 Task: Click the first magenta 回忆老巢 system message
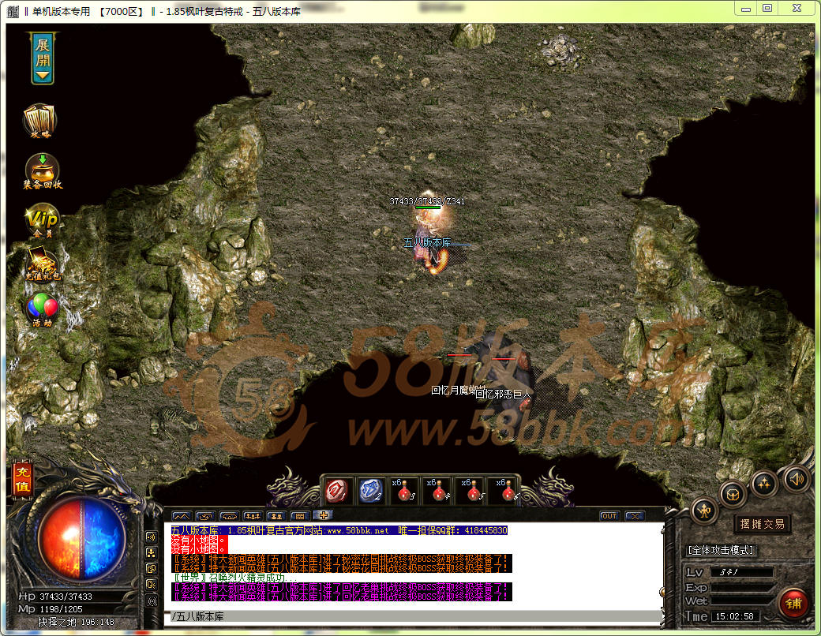pyautogui.click(x=341, y=587)
